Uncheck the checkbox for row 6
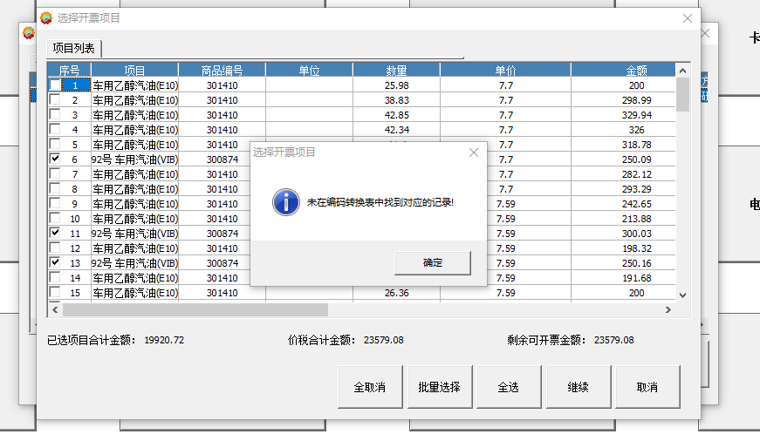 tap(56, 159)
